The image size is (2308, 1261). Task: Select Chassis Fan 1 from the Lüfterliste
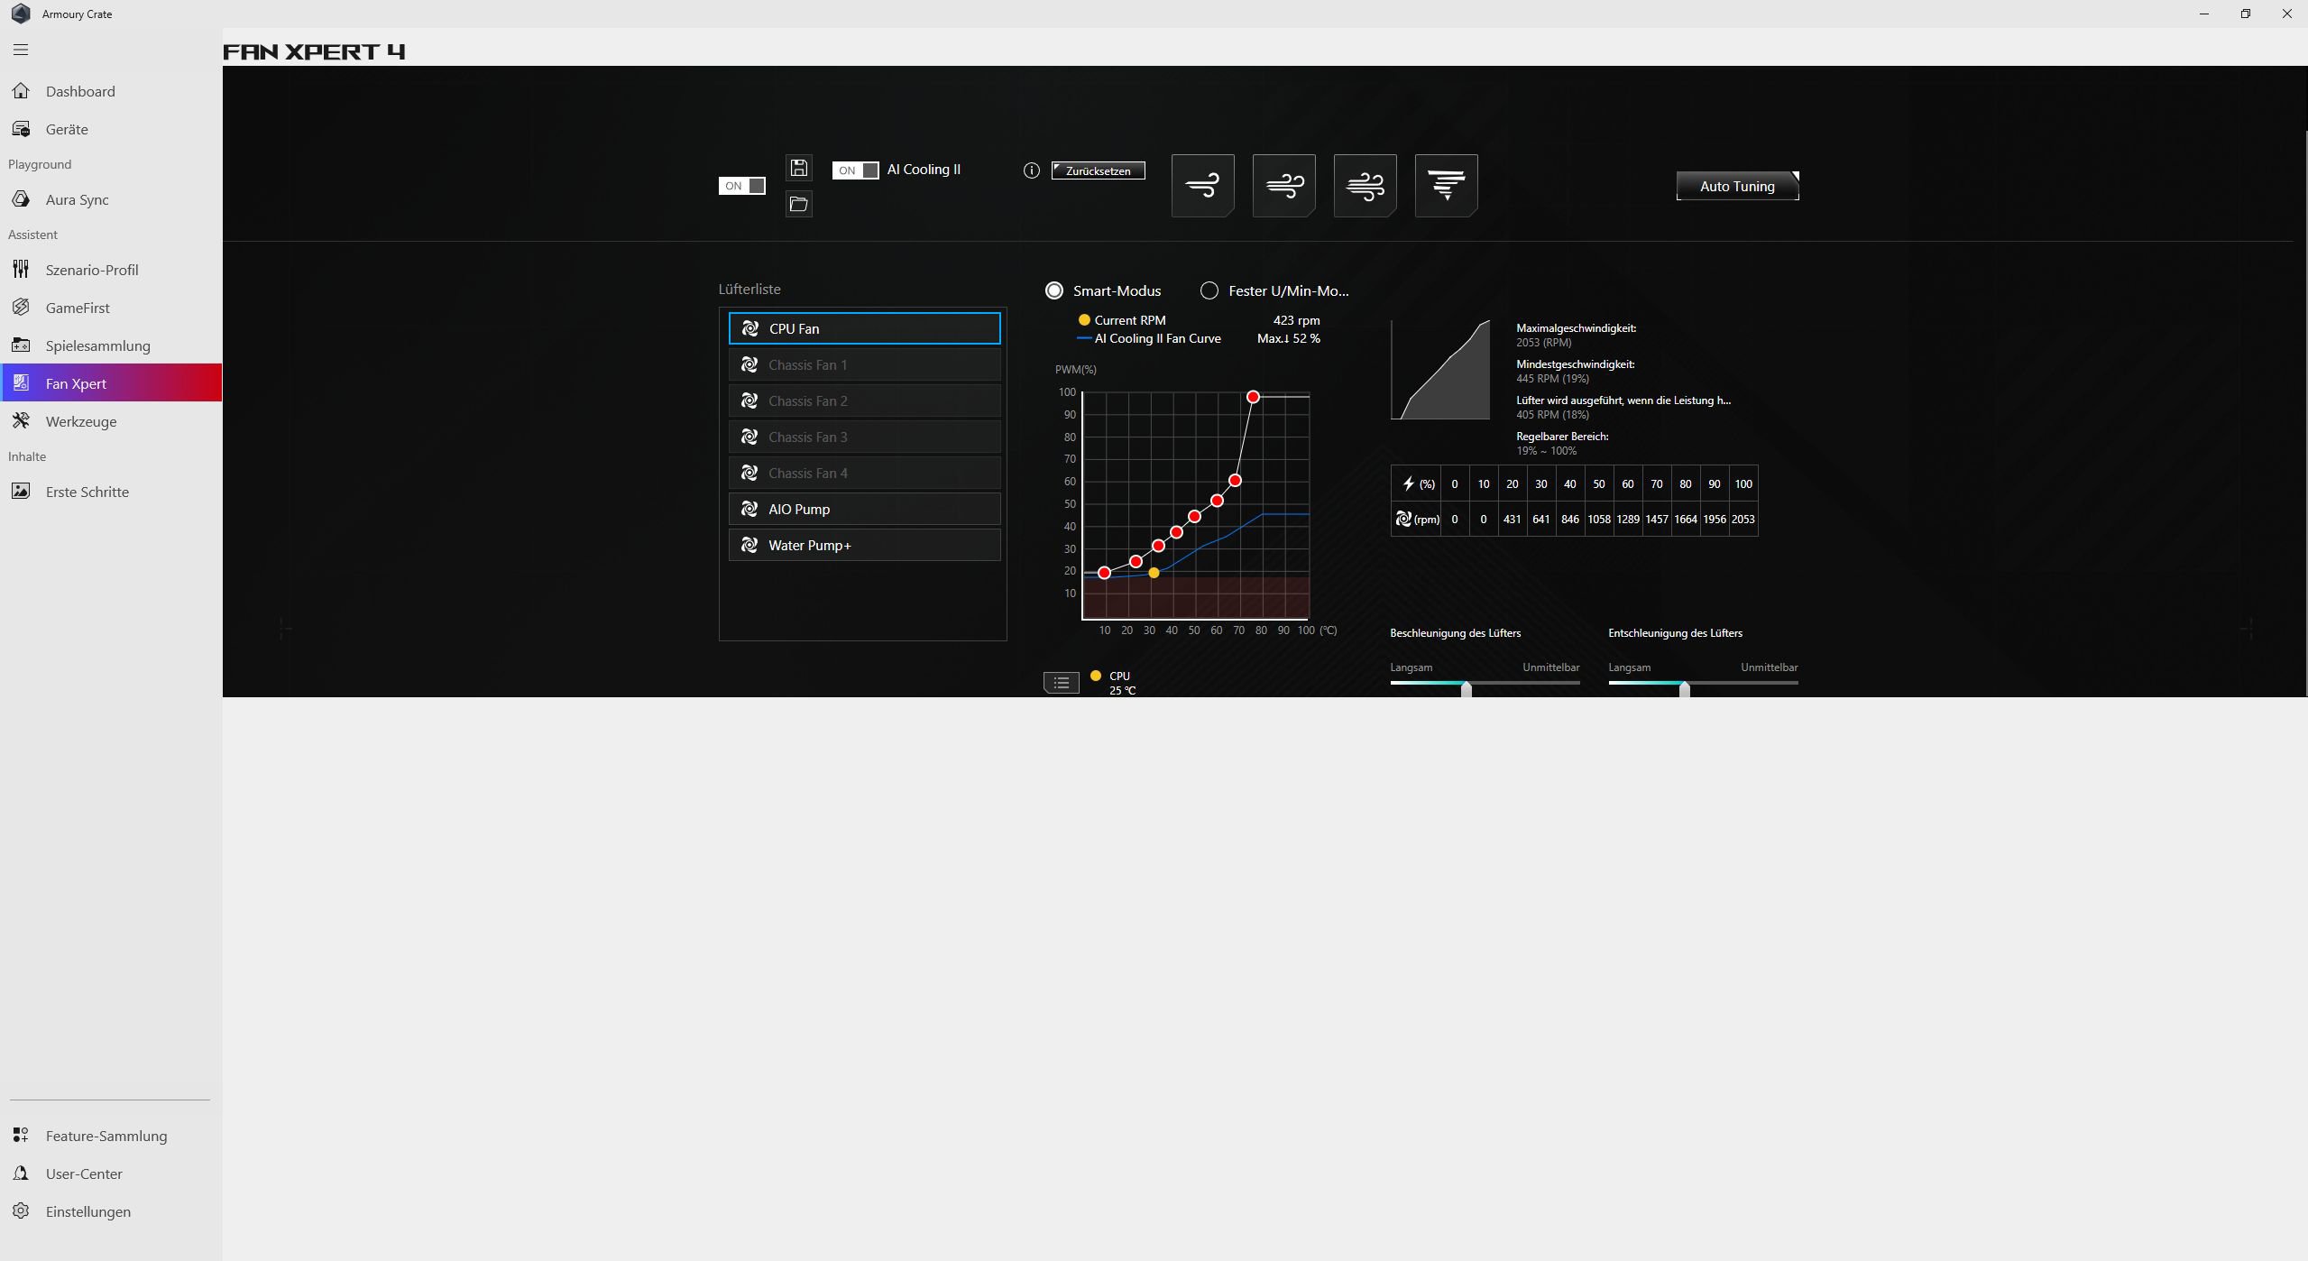(863, 364)
